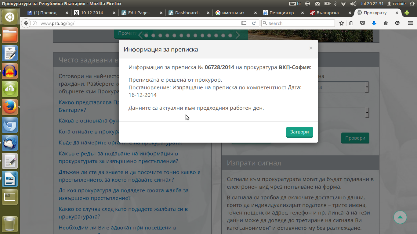
Task: Open workspace switcher in the dock
Action: click(x=10, y=197)
